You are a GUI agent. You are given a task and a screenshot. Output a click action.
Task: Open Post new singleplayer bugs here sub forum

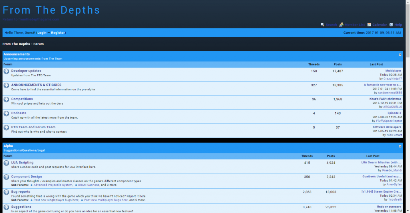tap(56, 200)
